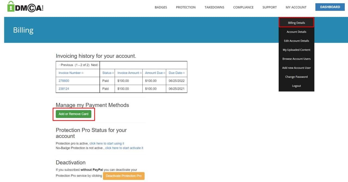348x182 pixels.
Task: Sort invoices by Amount Due
Action: [x=154, y=73]
